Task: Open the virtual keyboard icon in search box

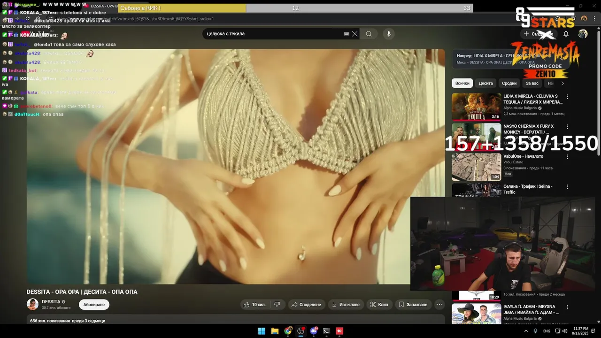Action: pos(347,34)
